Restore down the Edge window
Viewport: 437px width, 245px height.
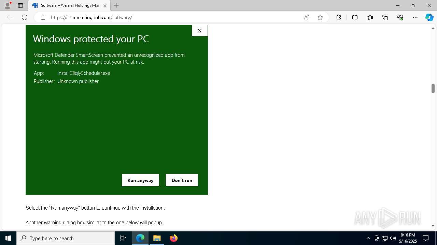coord(413,5)
